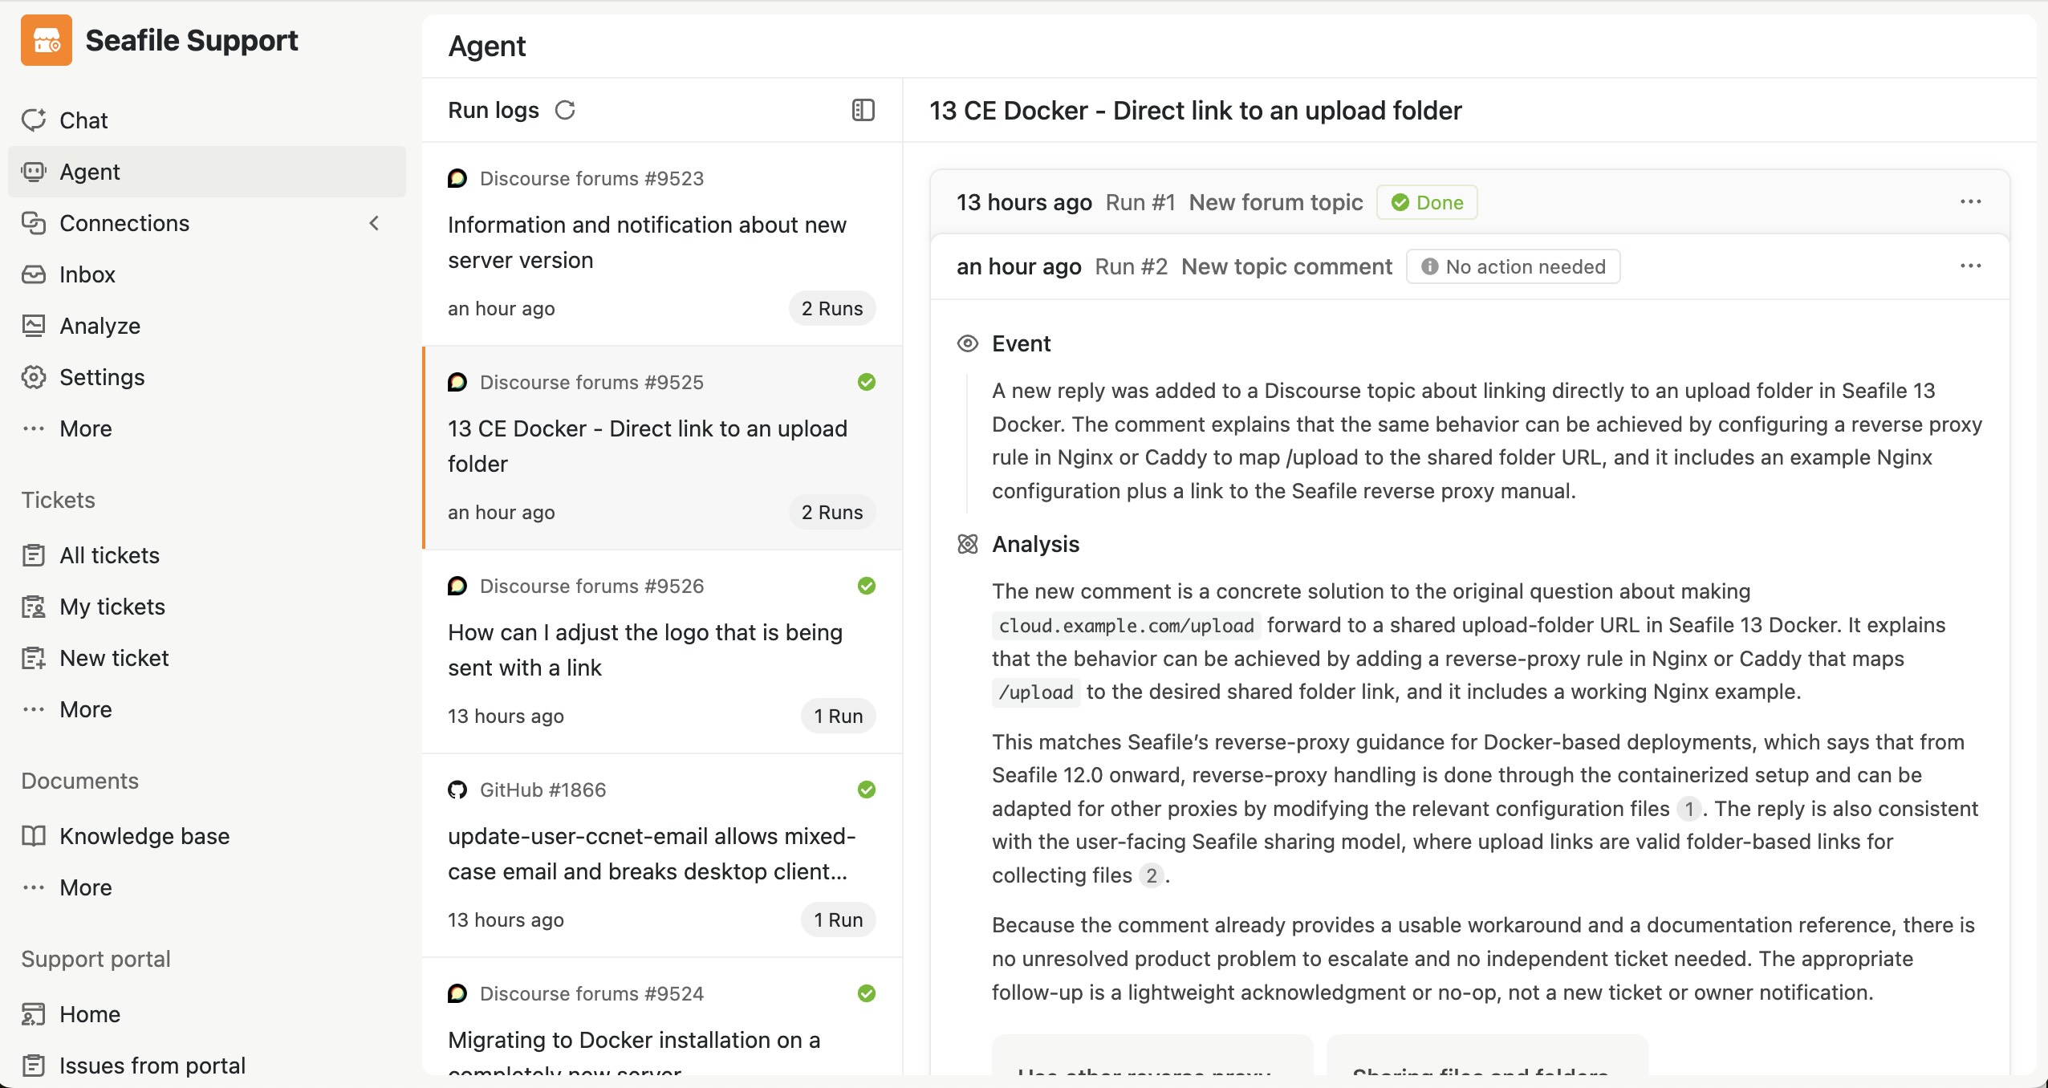Click the GitHub #1866 source icon

457,790
